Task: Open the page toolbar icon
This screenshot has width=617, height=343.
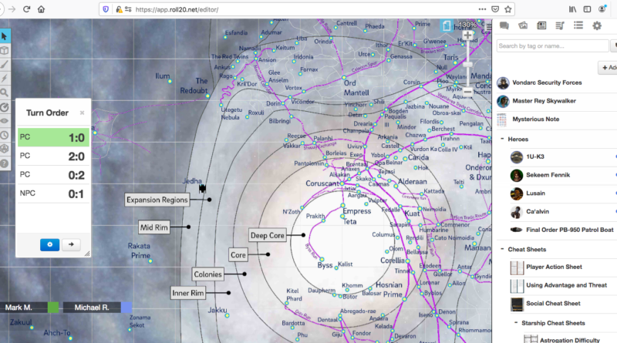Action: coord(447,26)
